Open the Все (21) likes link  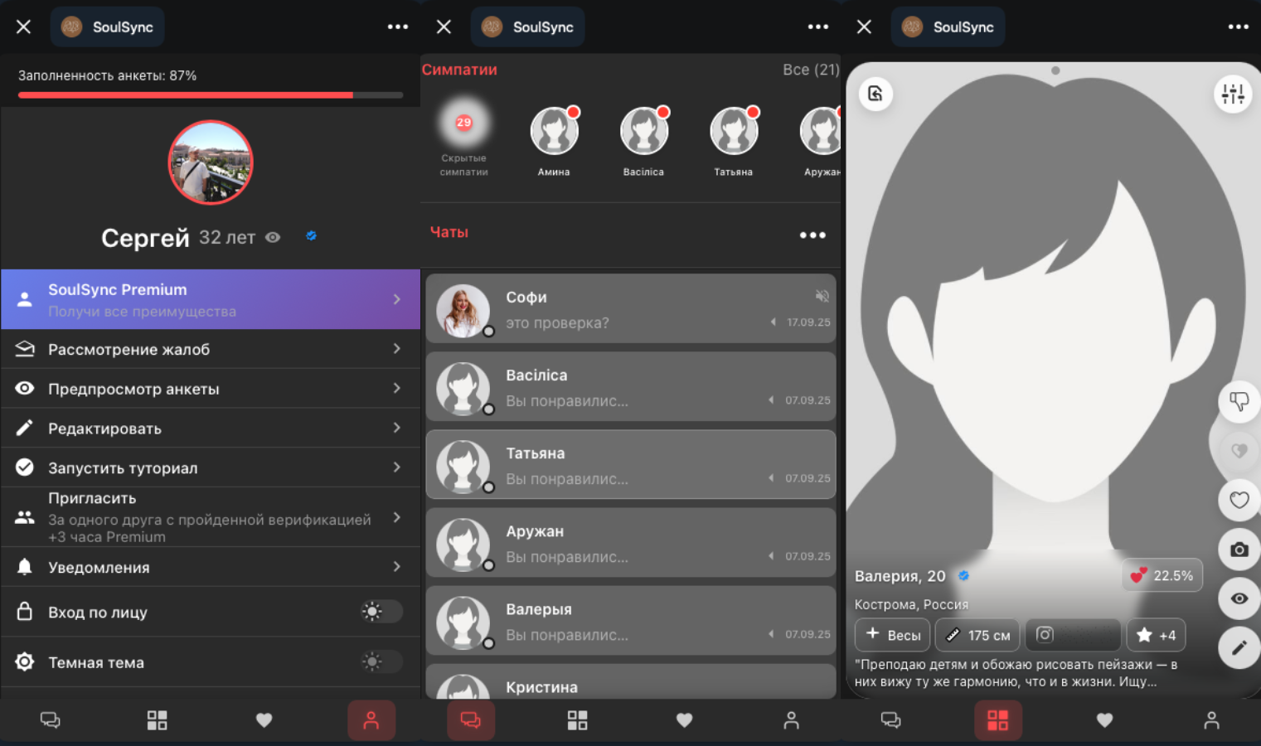pyautogui.click(x=811, y=70)
